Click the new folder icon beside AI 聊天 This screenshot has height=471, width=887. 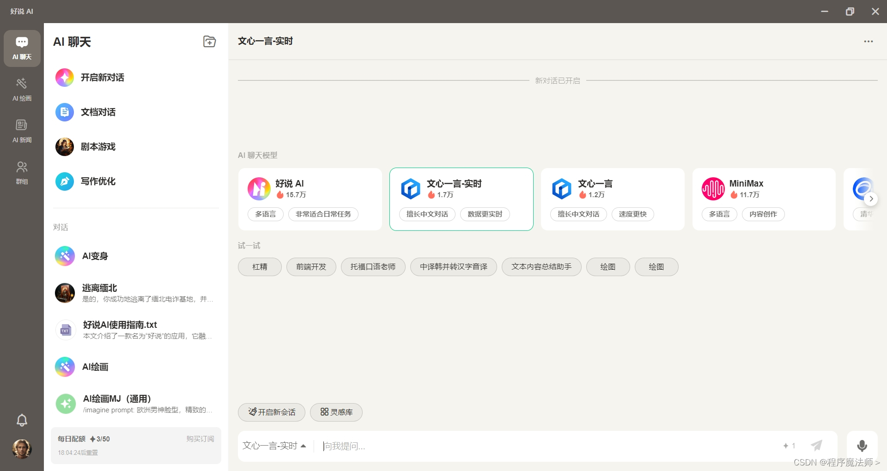click(x=209, y=42)
